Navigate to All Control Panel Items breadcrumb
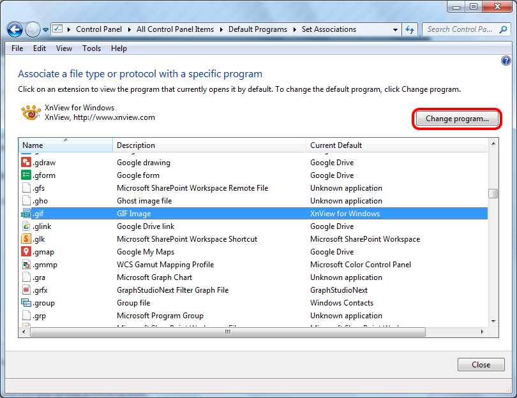The width and height of the screenshot is (517, 398). [x=175, y=29]
